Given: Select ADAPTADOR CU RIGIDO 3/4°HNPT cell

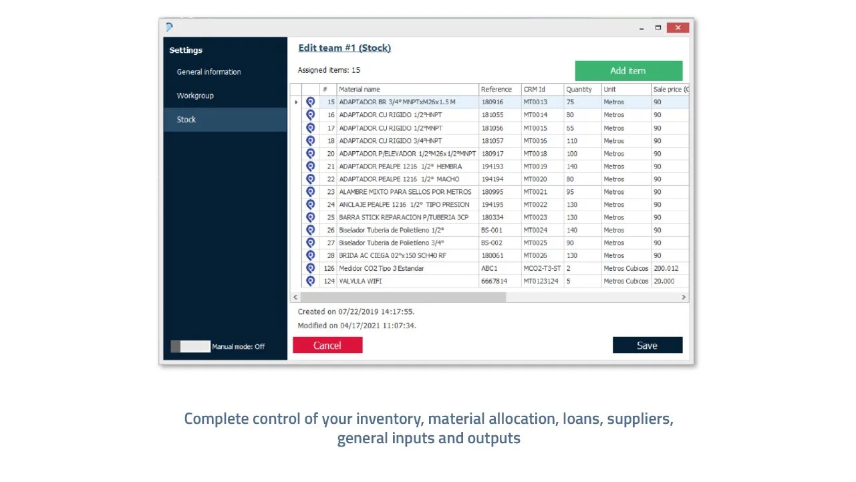Looking at the screenshot, I should coord(408,140).
